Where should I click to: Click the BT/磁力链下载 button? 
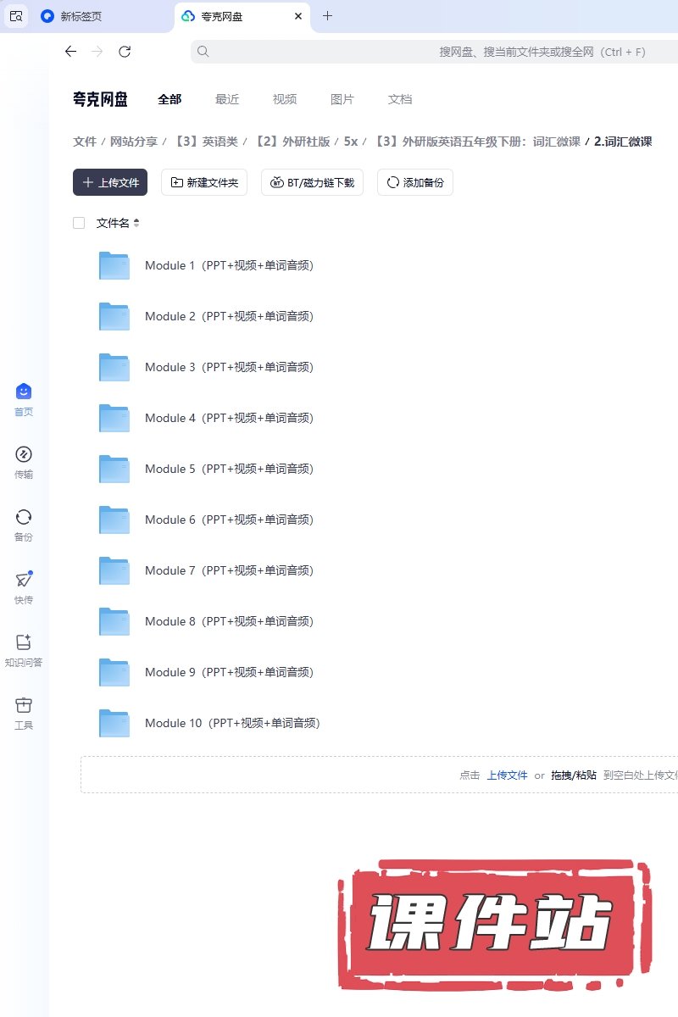click(x=312, y=182)
